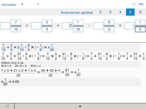Click the 20:4 = 5 text
The width and height of the screenshot is (146, 109).
pos(6,66)
